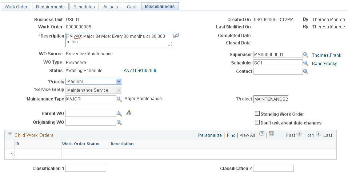Screen dimensions: 348x178
Task: Click Last in the grid navigation
Action: pyautogui.click(x=328, y=135)
